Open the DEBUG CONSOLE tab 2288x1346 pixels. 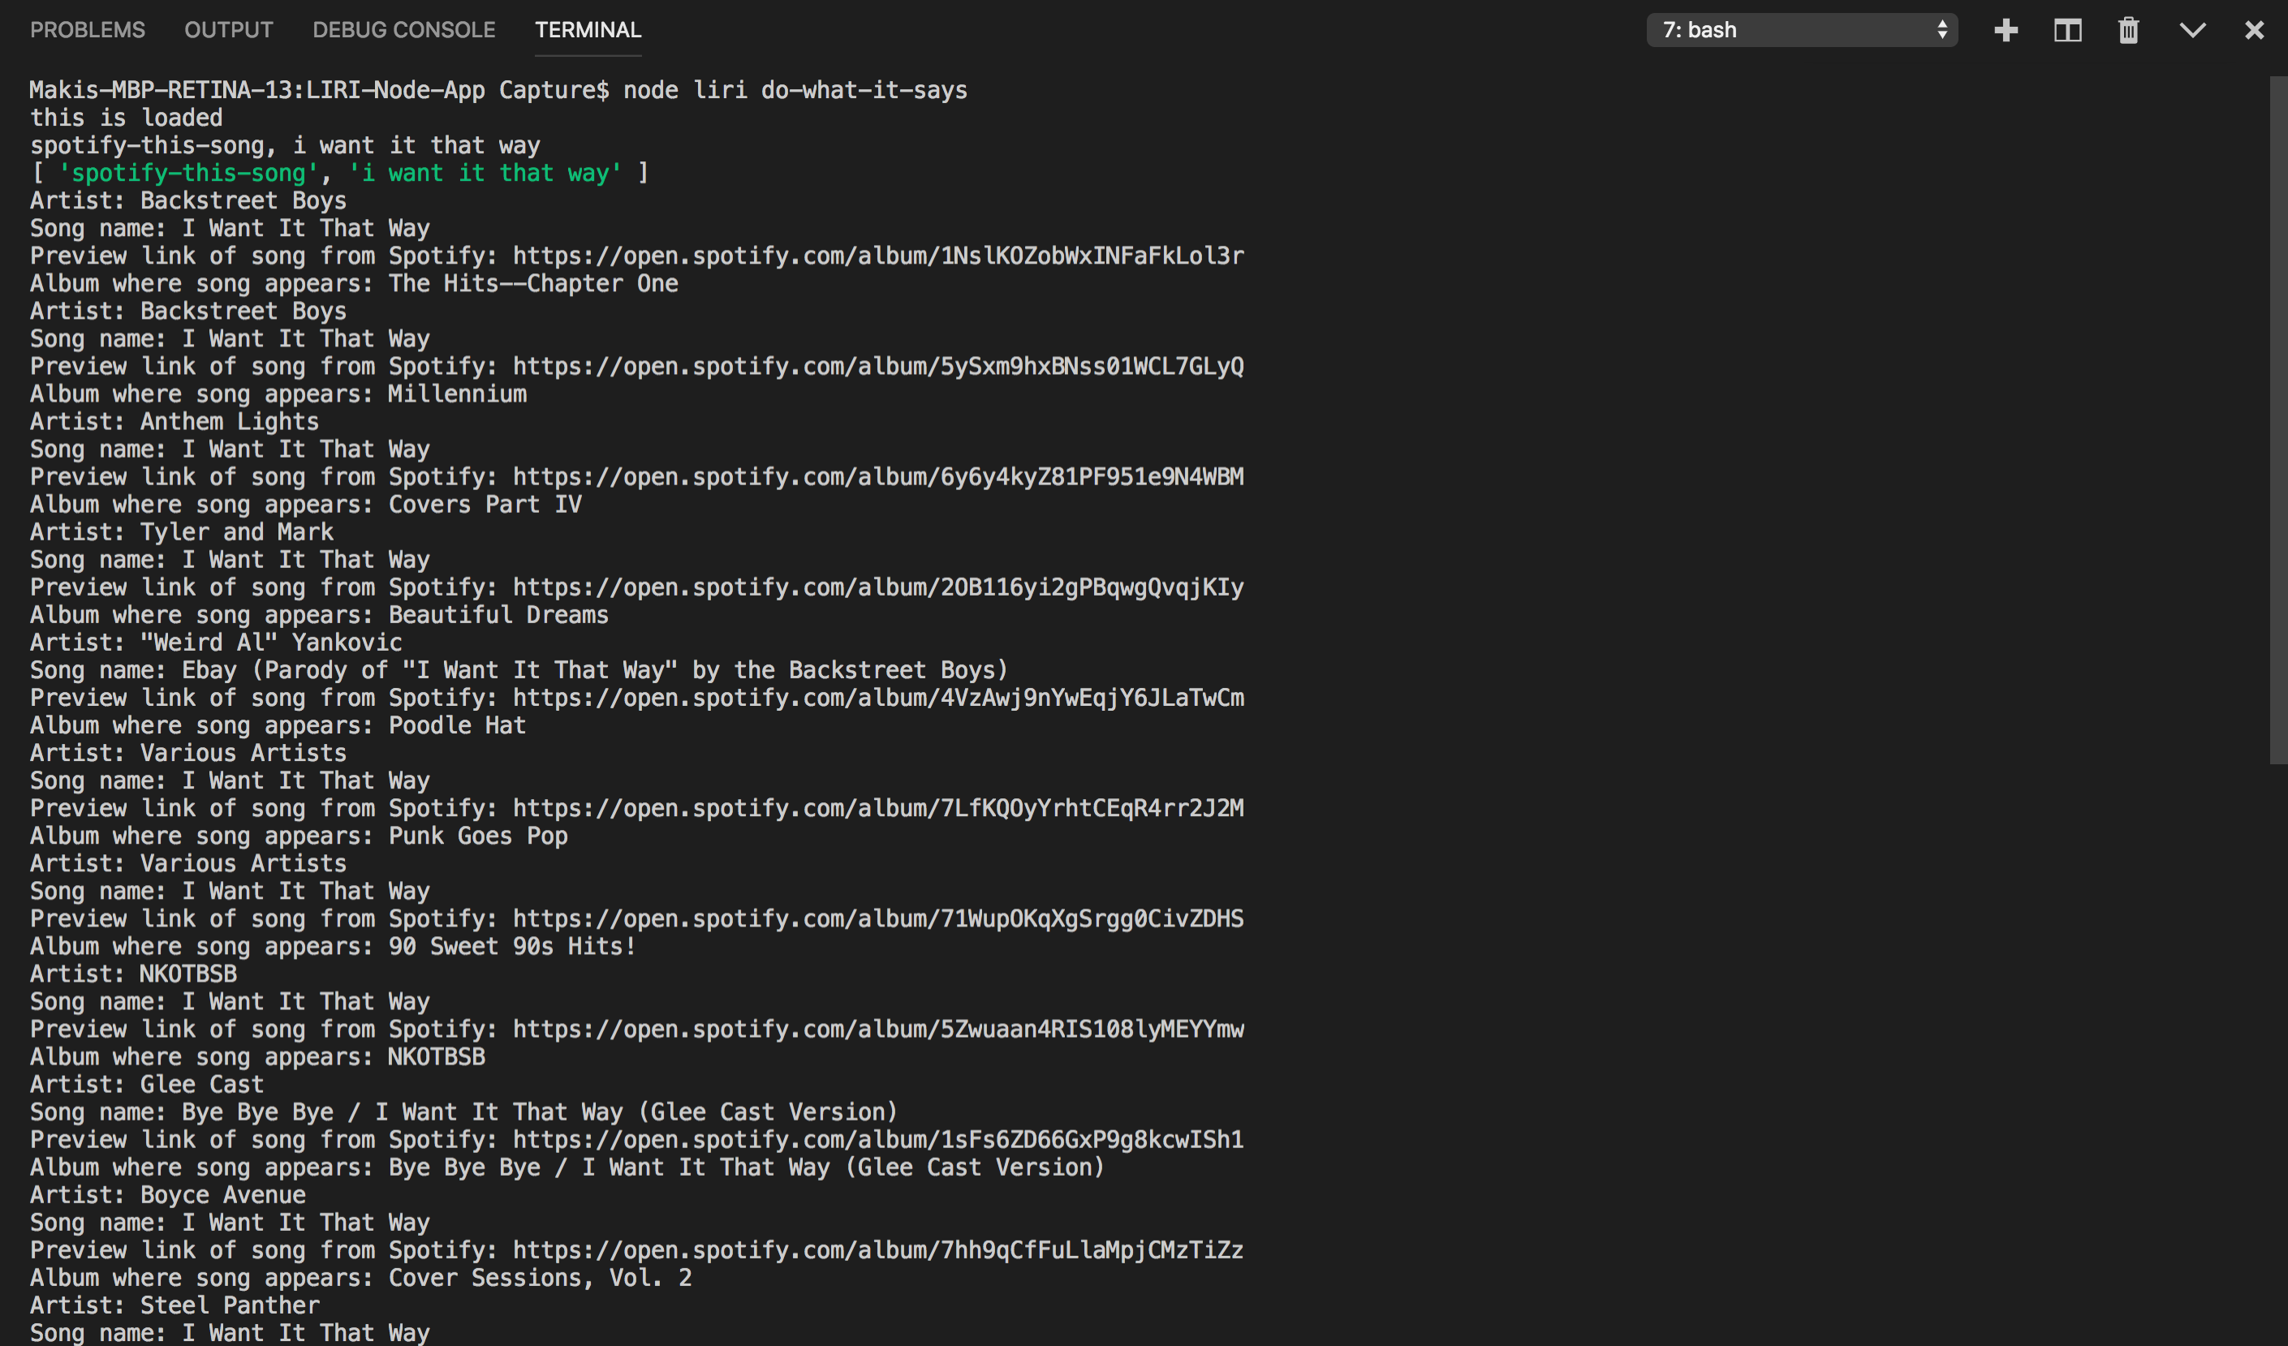point(404,30)
